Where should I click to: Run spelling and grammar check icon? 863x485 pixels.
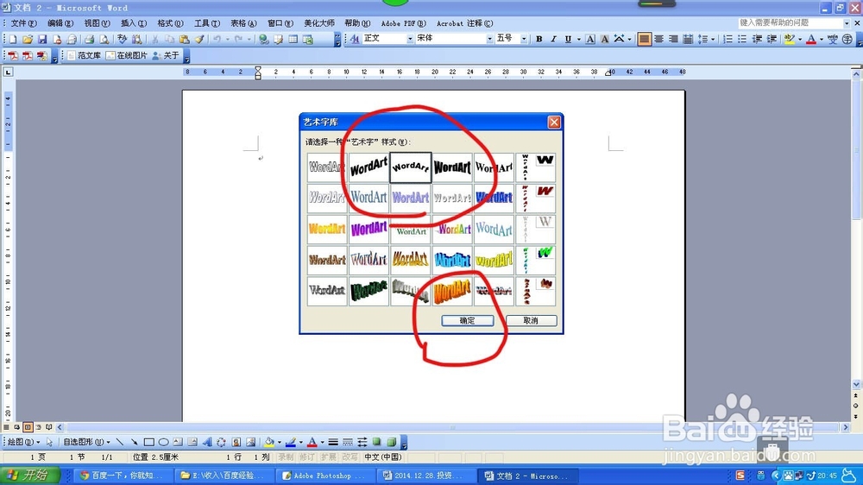[x=122, y=39]
